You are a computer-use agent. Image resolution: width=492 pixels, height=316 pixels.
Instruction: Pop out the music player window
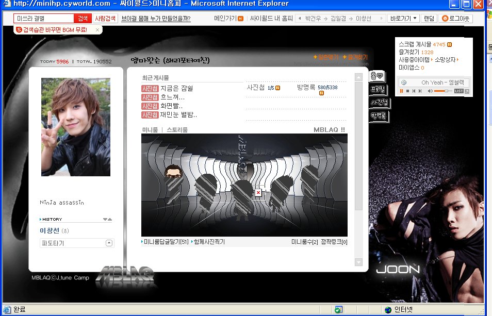[x=467, y=91]
